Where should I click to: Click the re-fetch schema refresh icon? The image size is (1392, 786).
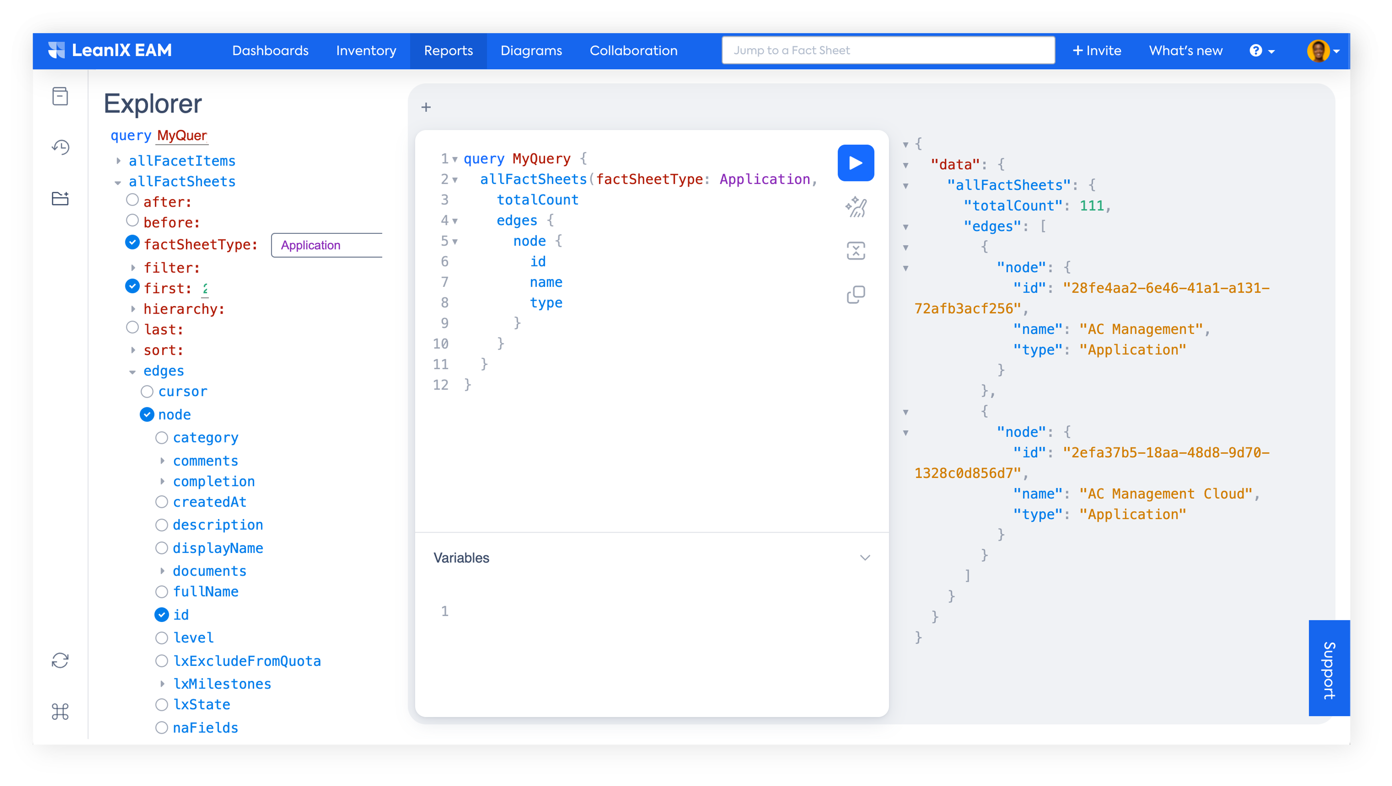[x=60, y=660]
